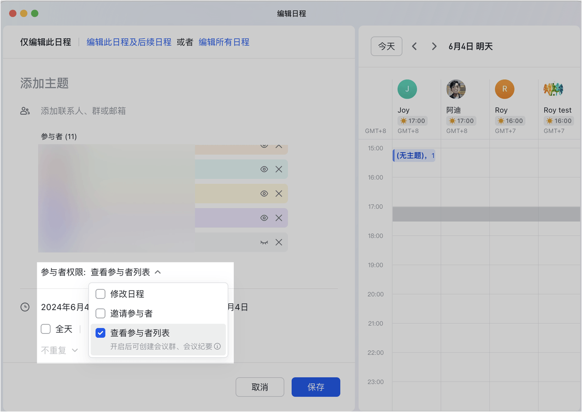Click the gray 17:00 selected time band

(487, 214)
